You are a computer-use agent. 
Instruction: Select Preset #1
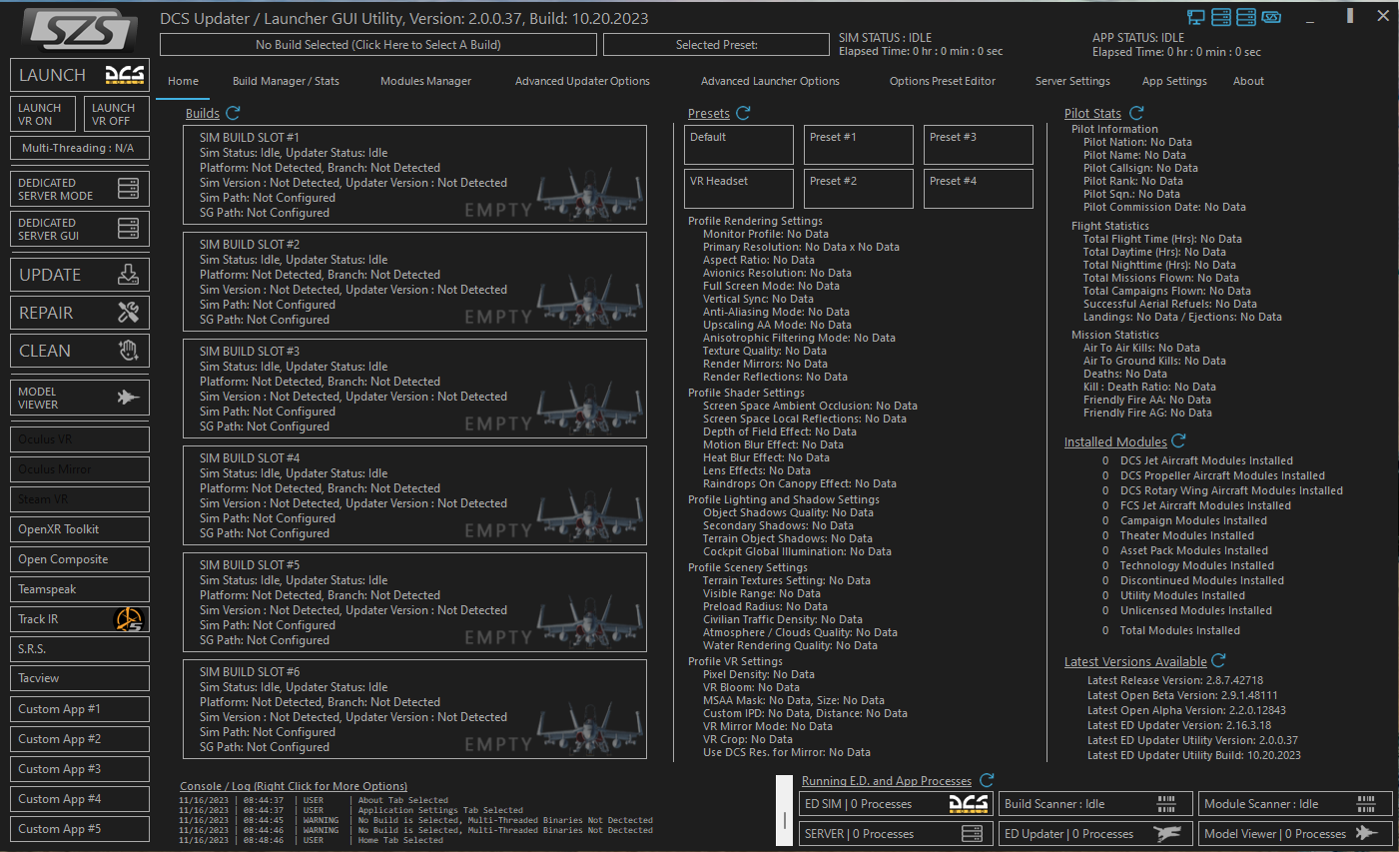point(859,145)
